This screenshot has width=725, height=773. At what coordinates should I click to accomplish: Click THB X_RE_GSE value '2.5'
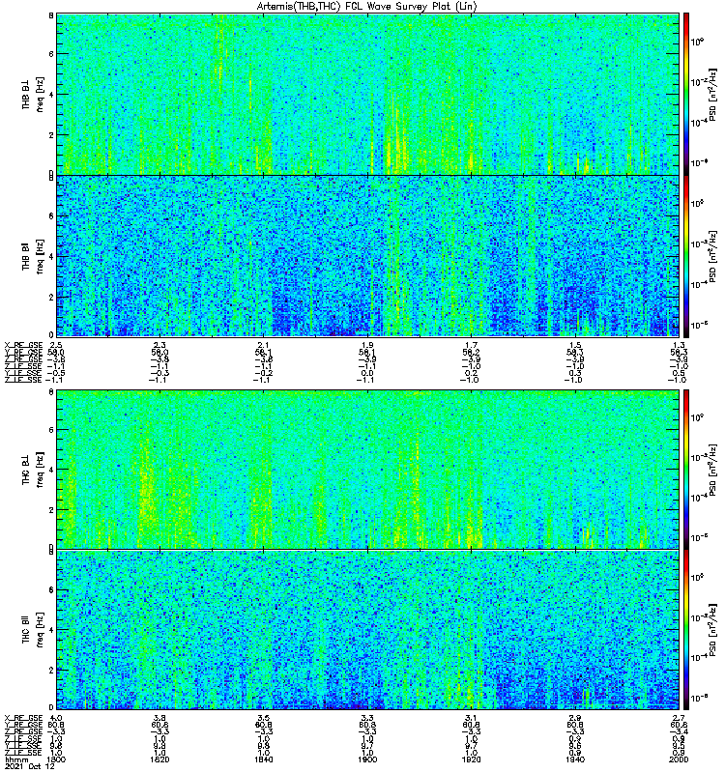[56, 345]
